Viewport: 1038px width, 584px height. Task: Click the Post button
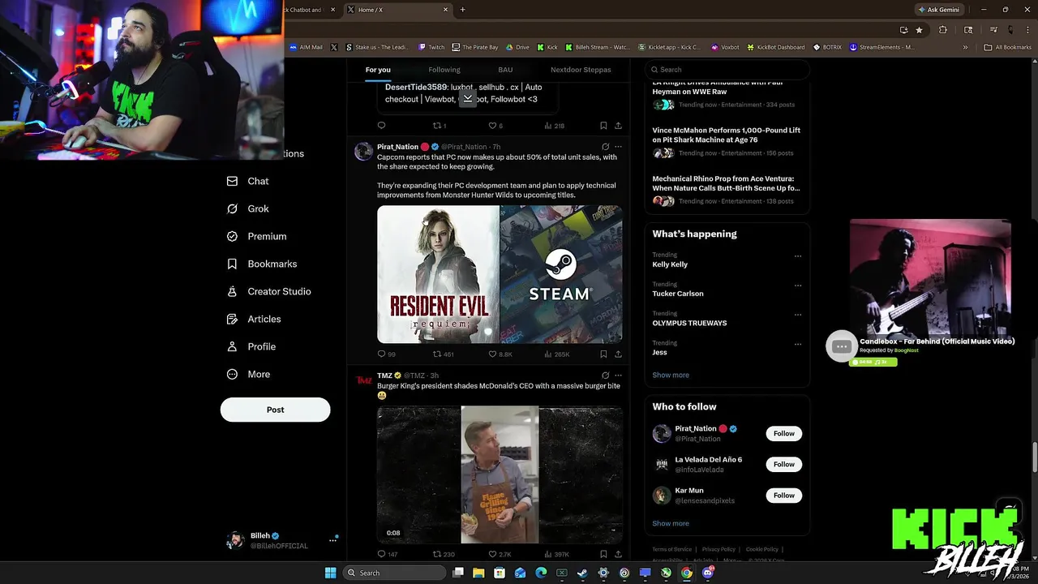[275, 410]
